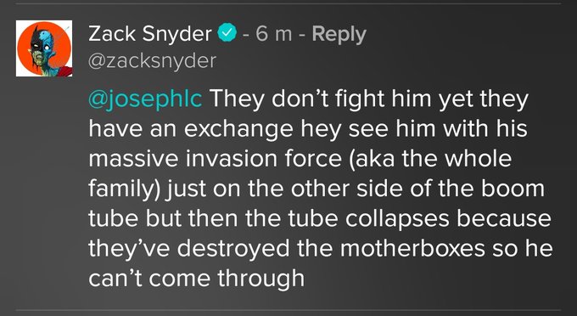This screenshot has height=316, width=577.
Task: Click the words "they've destroyed" in the post
Action: [188, 248]
